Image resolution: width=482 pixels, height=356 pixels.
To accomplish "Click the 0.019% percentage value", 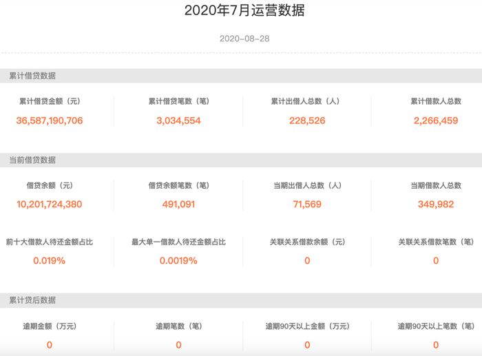I will (50, 261).
